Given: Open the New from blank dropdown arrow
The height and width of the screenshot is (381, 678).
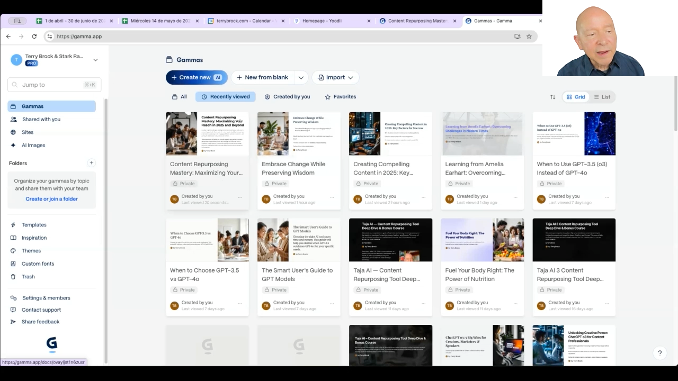Looking at the screenshot, I should pyautogui.click(x=301, y=78).
